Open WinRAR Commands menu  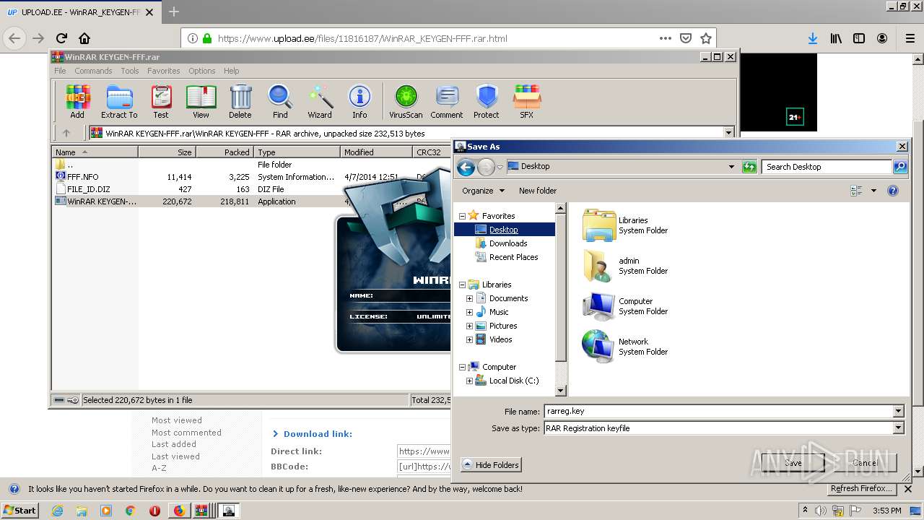coord(93,71)
